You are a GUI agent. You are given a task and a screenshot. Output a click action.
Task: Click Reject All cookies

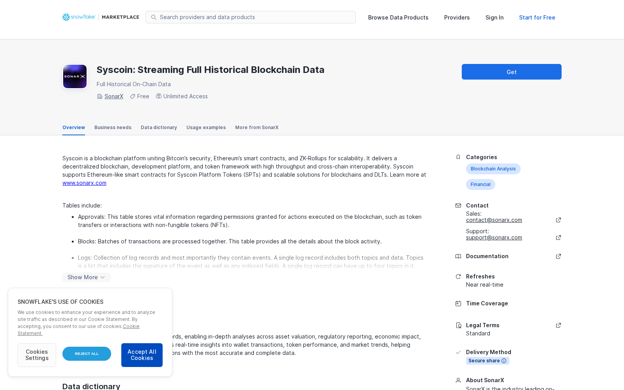(87, 354)
